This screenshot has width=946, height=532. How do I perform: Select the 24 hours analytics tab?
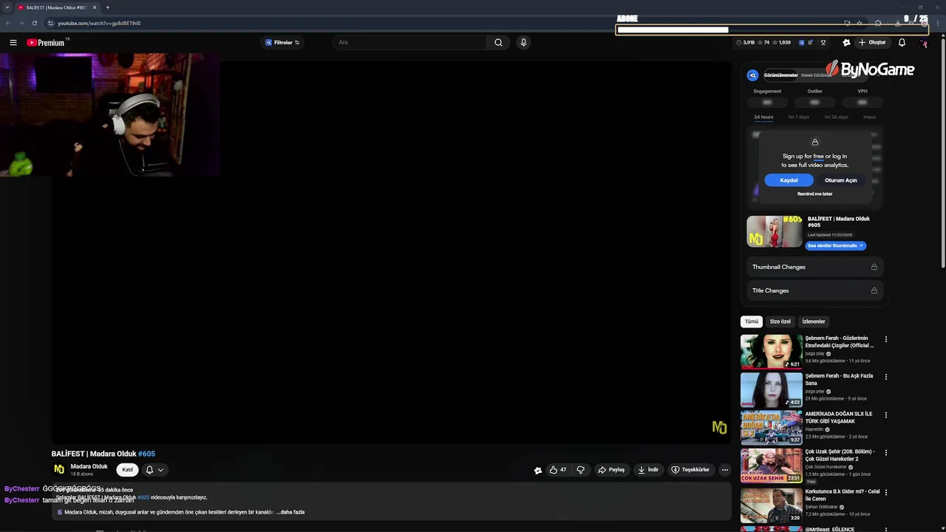coord(763,117)
